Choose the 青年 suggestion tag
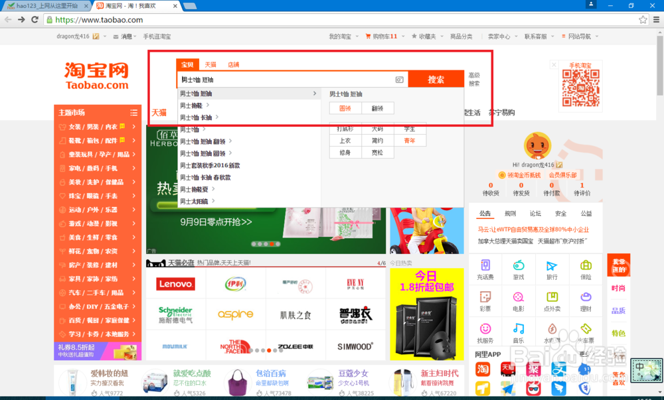This screenshot has height=400, width=664. [x=410, y=141]
